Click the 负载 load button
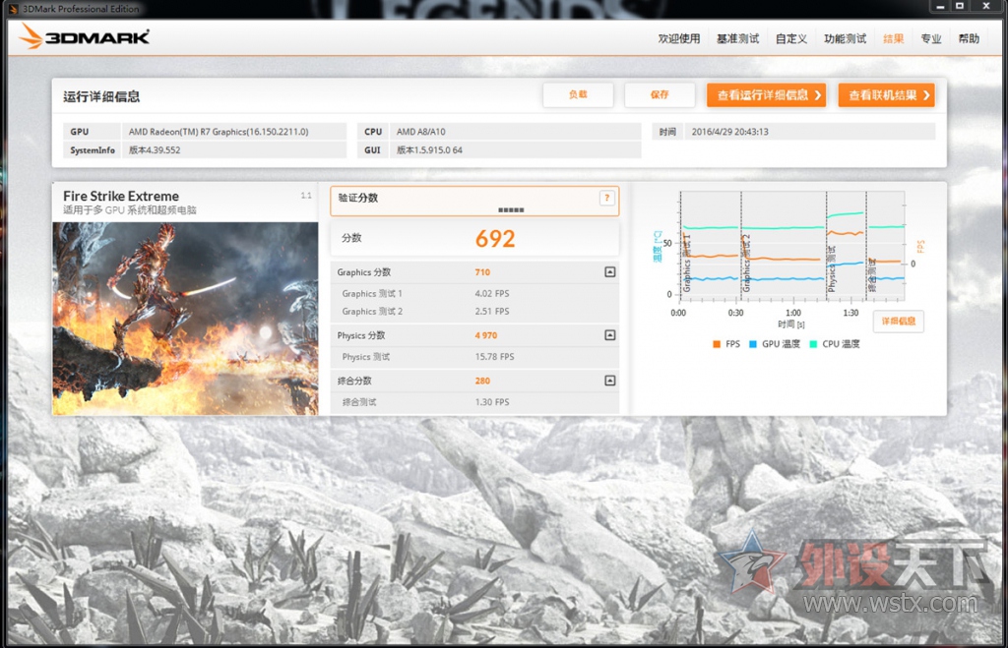1008x648 pixels. tap(578, 95)
